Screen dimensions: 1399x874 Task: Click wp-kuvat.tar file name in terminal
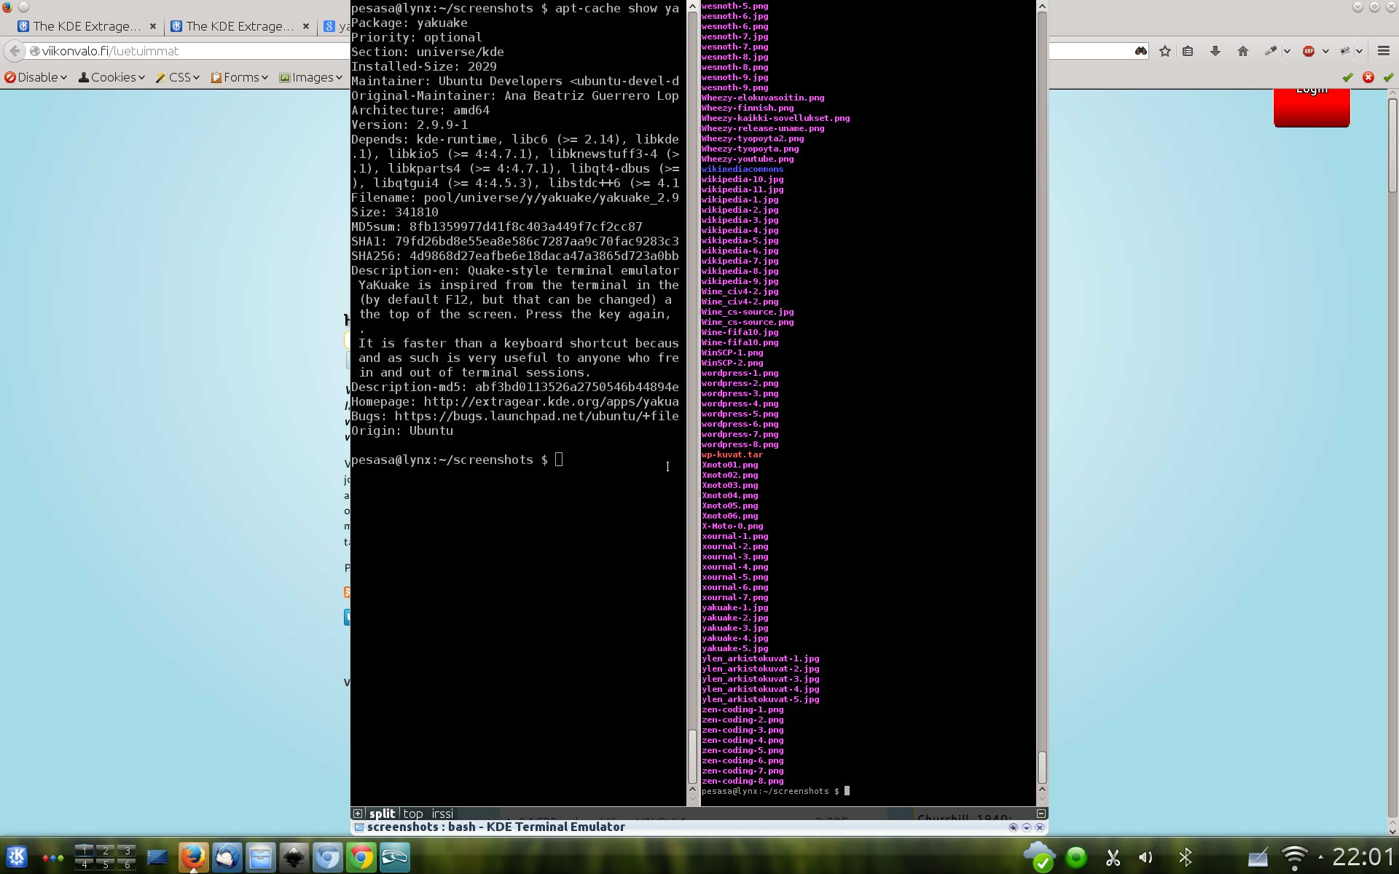732,454
